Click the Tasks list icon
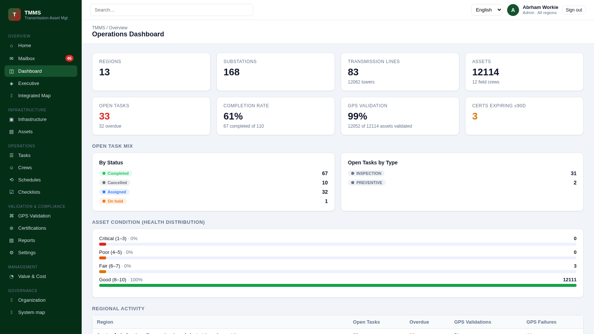Image resolution: width=594 pixels, height=334 pixels. pyautogui.click(x=12, y=155)
